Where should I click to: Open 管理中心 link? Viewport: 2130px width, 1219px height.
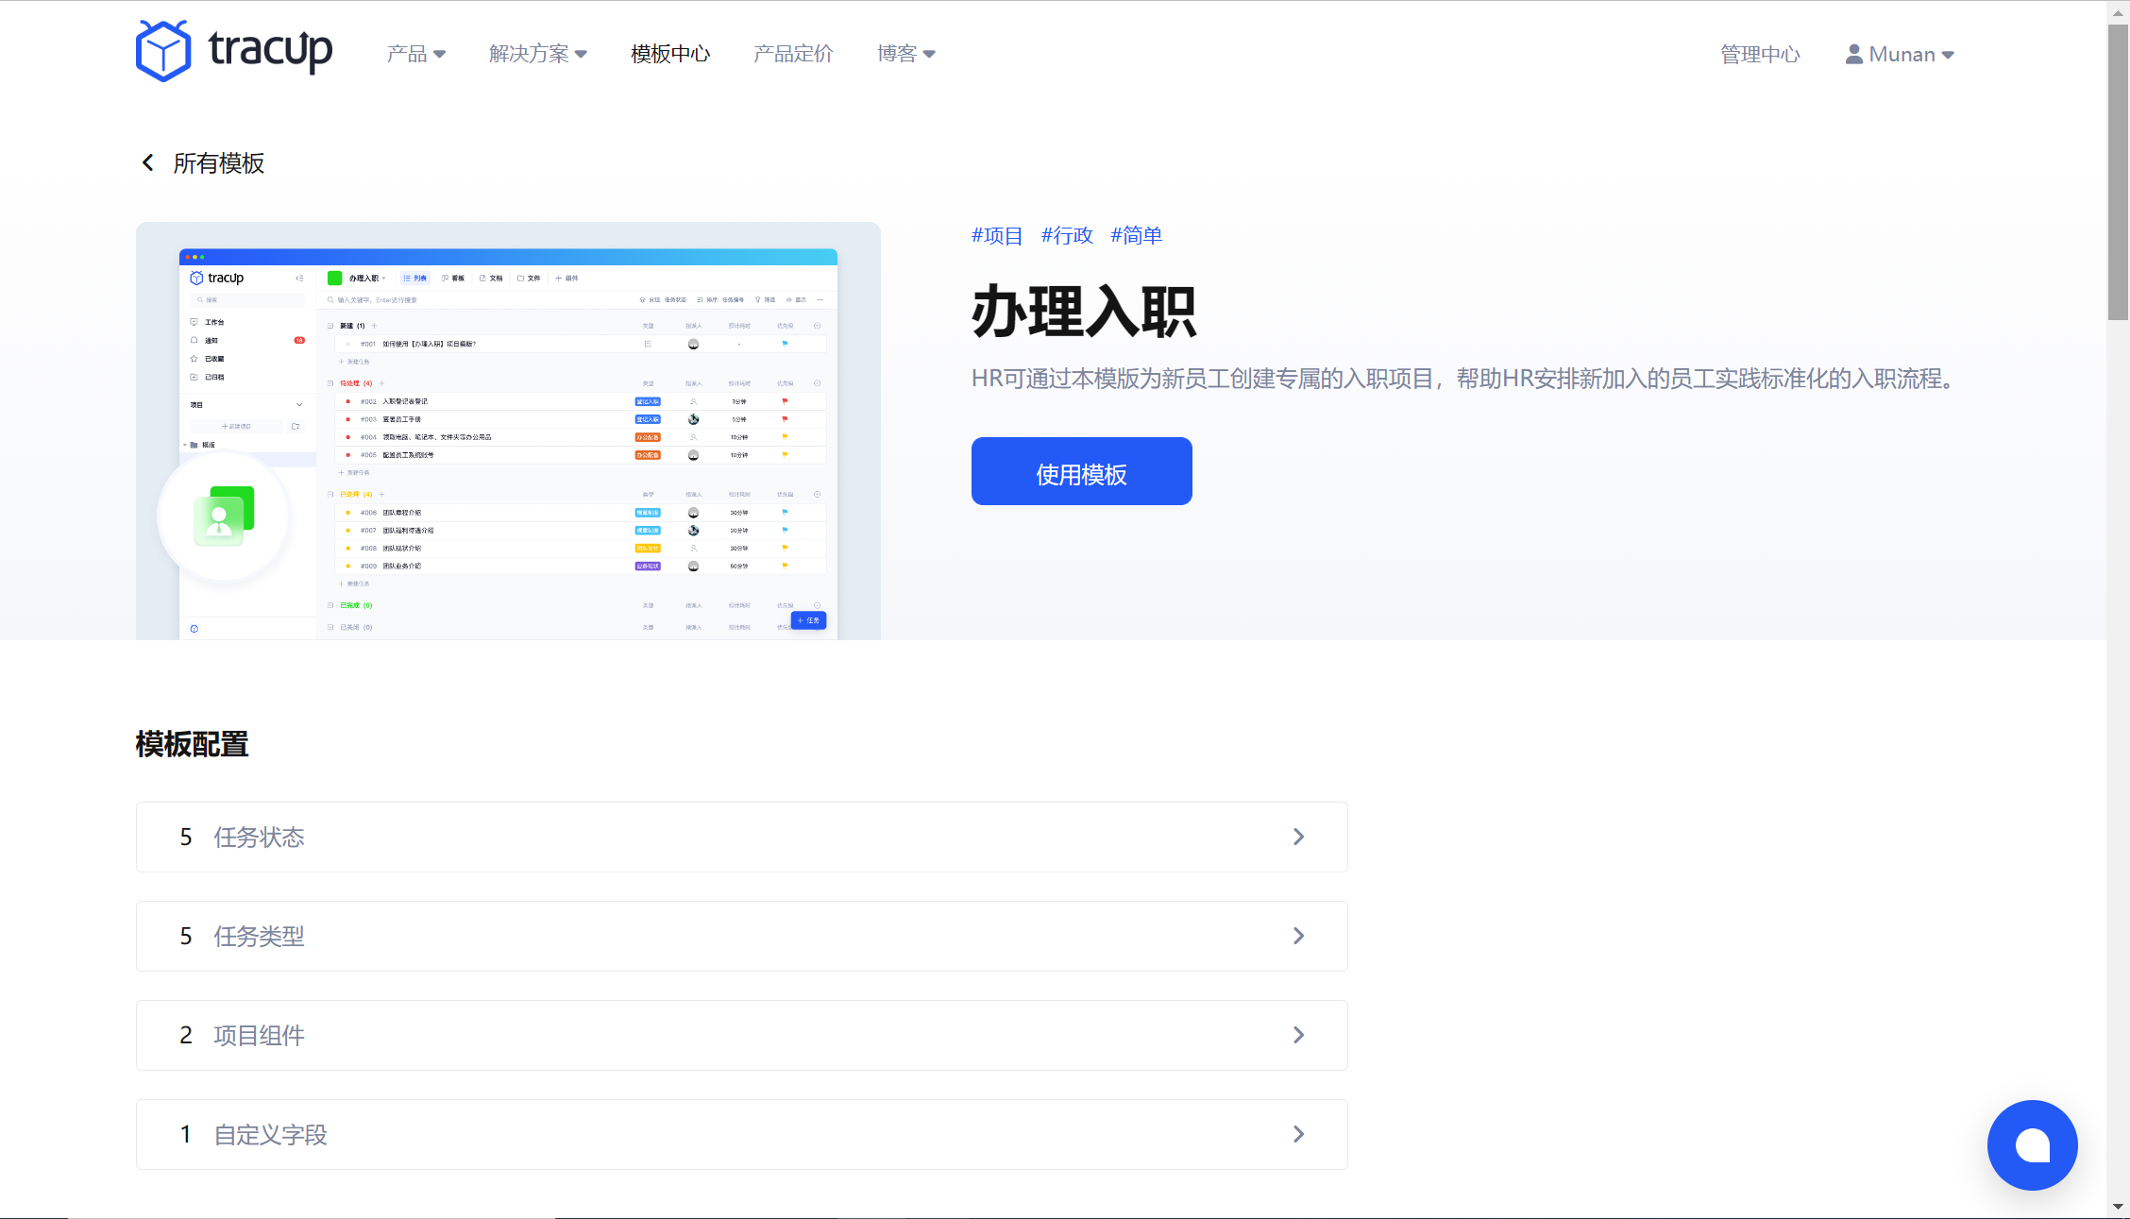[x=1760, y=55]
